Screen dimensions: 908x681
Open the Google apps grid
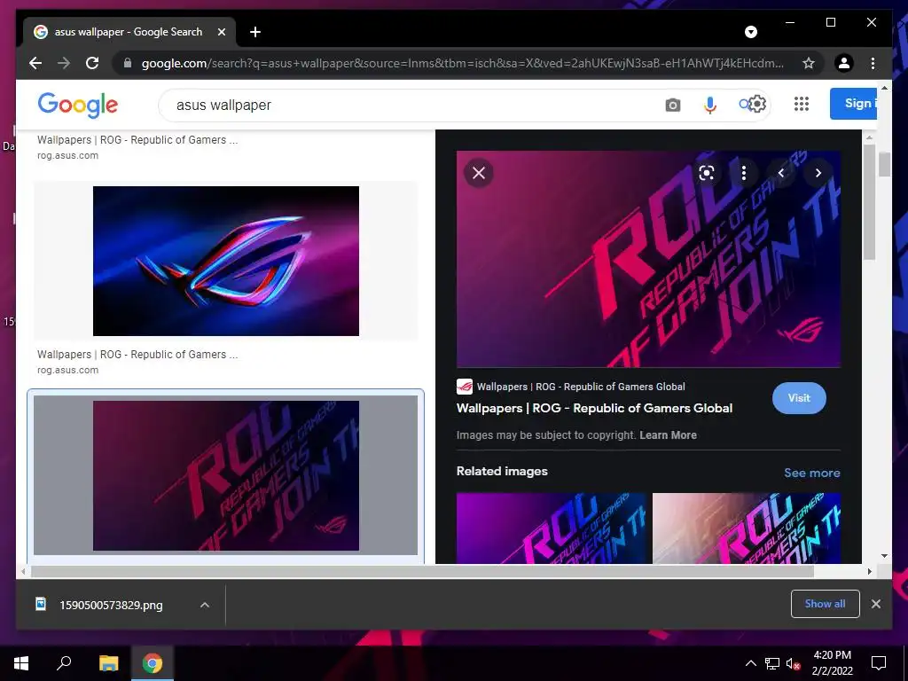click(802, 104)
